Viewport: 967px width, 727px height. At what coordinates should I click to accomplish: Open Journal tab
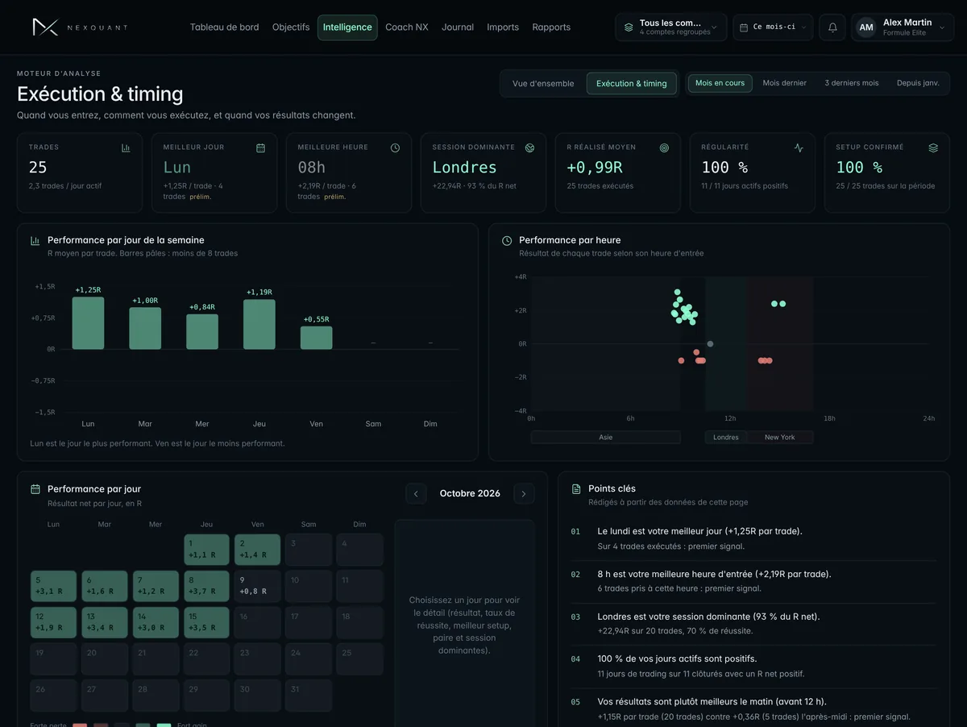pos(458,27)
